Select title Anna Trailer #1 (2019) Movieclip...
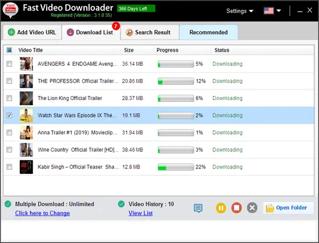The height and width of the screenshot is (243, 319). [x=78, y=133]
